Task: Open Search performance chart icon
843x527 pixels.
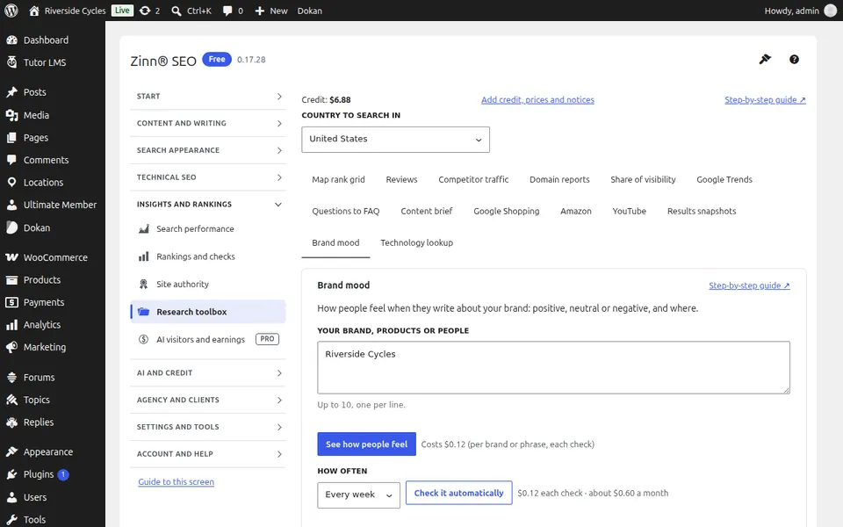Action: pos(143,229)
